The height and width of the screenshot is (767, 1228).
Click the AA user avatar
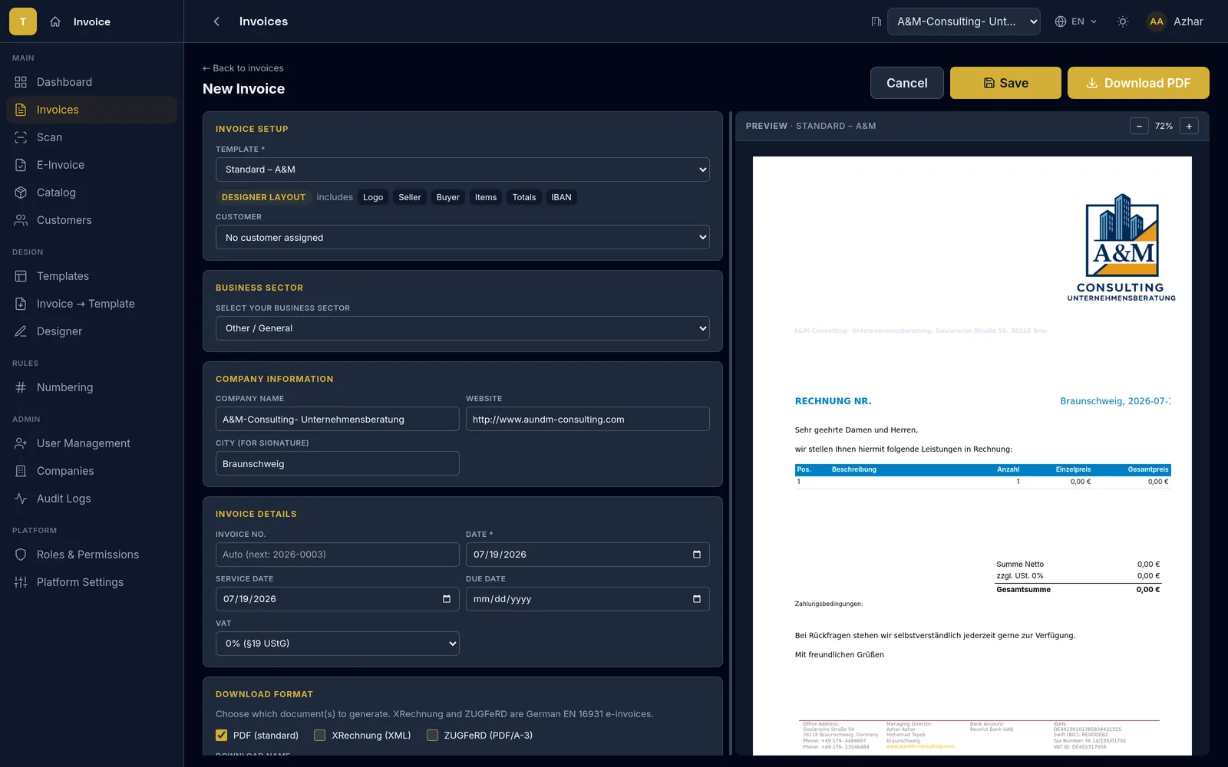[x=1157, y=21]
